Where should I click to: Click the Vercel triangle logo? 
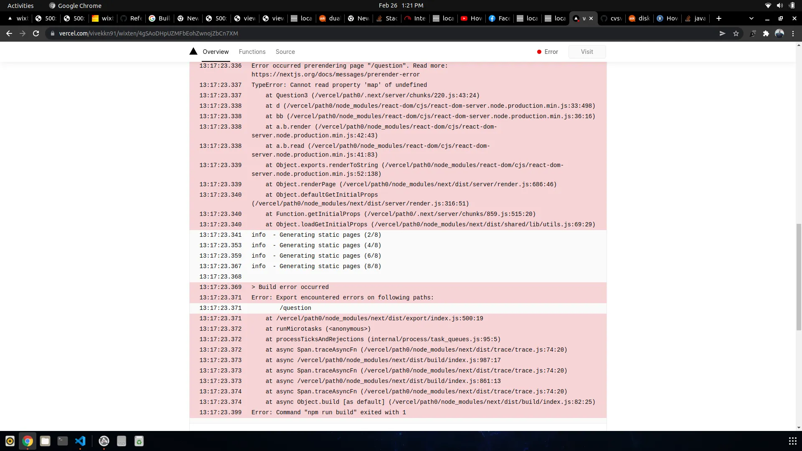(x=193, y=51)
